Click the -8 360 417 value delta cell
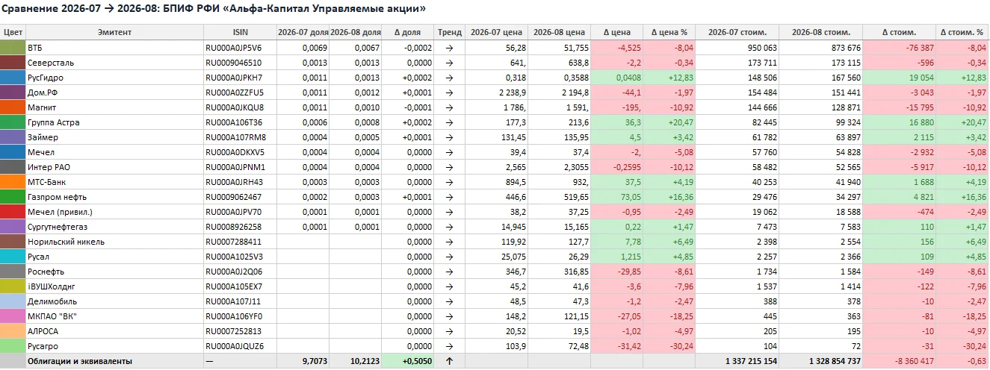The image size is (990, 370). (899, 361)
